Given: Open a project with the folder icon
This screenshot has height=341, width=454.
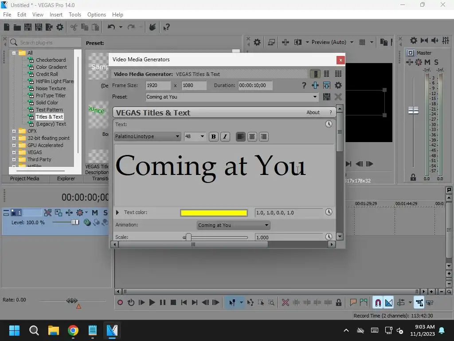Looking at the screenshot, I should point(17,27).
